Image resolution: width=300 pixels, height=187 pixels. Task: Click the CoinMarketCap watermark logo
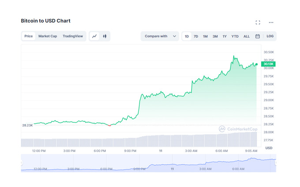(238, 129)
